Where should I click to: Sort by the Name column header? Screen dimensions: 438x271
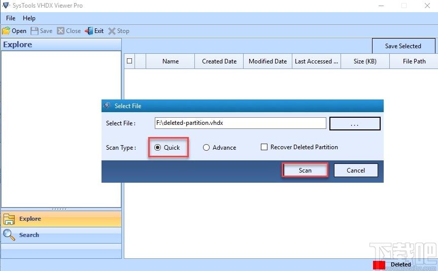[171, 61]
